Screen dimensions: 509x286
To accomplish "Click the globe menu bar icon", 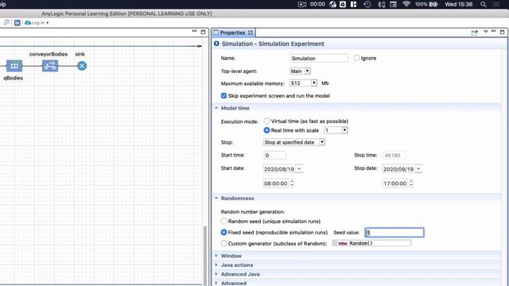I will click(x=332, y=4).
